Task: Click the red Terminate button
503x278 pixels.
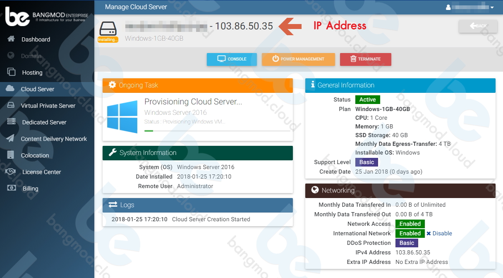Action: pos(366,59)
